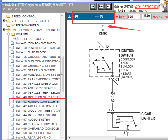Expand the VEHICLE THEFT SECURITY tree node
168x140 pixels.
point(4,21)
